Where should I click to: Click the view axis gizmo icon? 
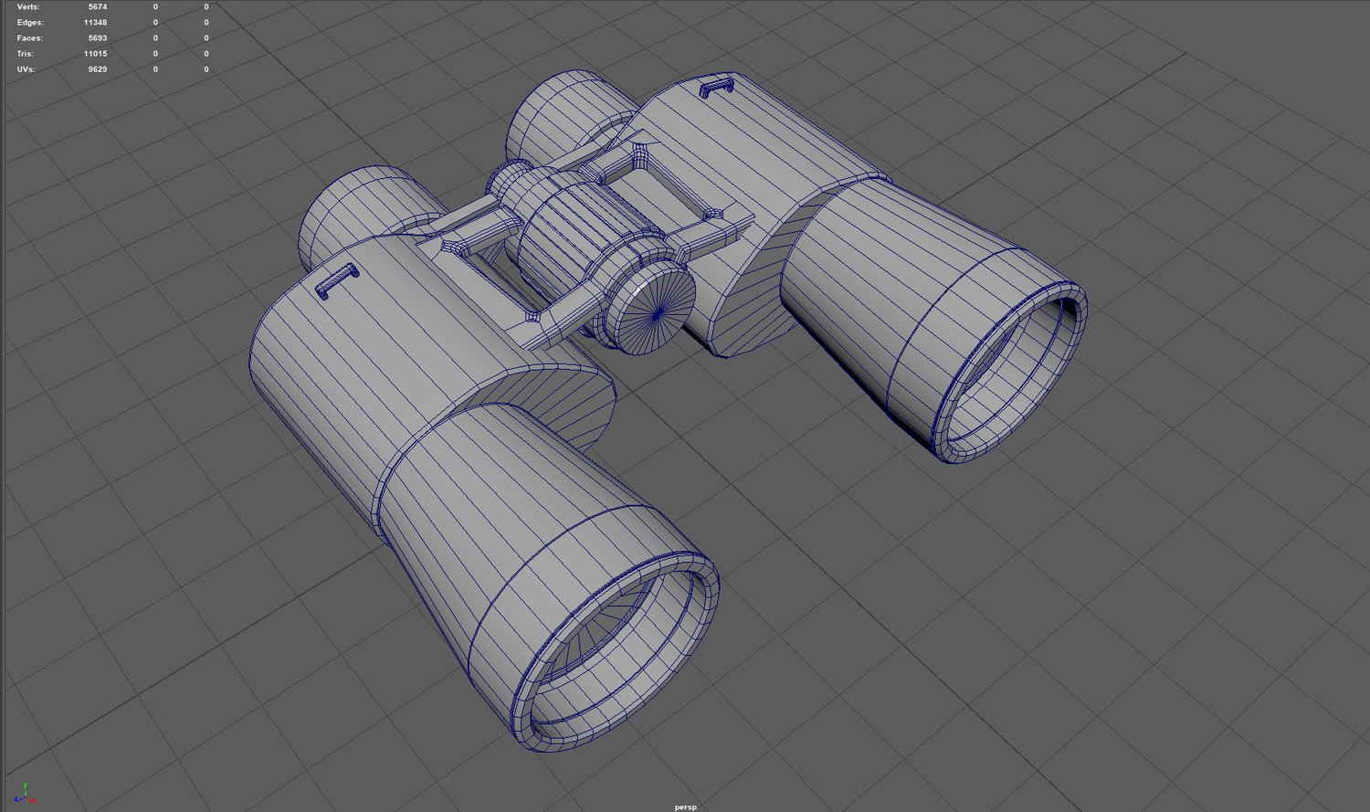[26, 793]
